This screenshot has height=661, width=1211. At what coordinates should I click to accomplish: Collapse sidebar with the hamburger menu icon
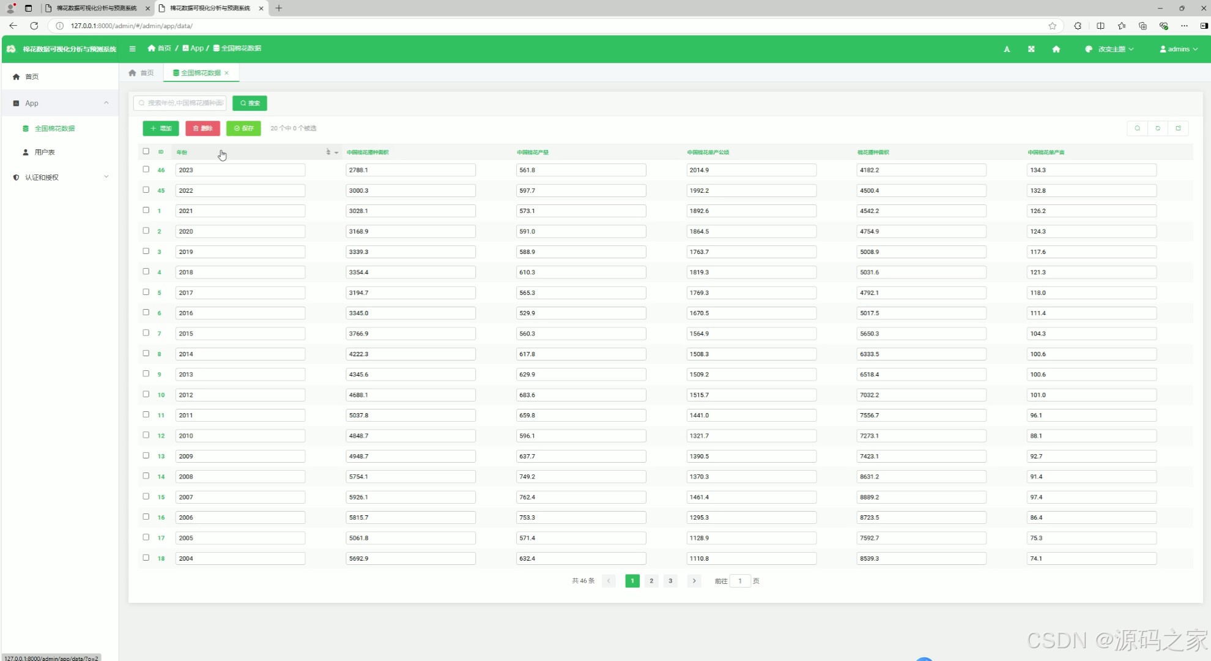132,48
